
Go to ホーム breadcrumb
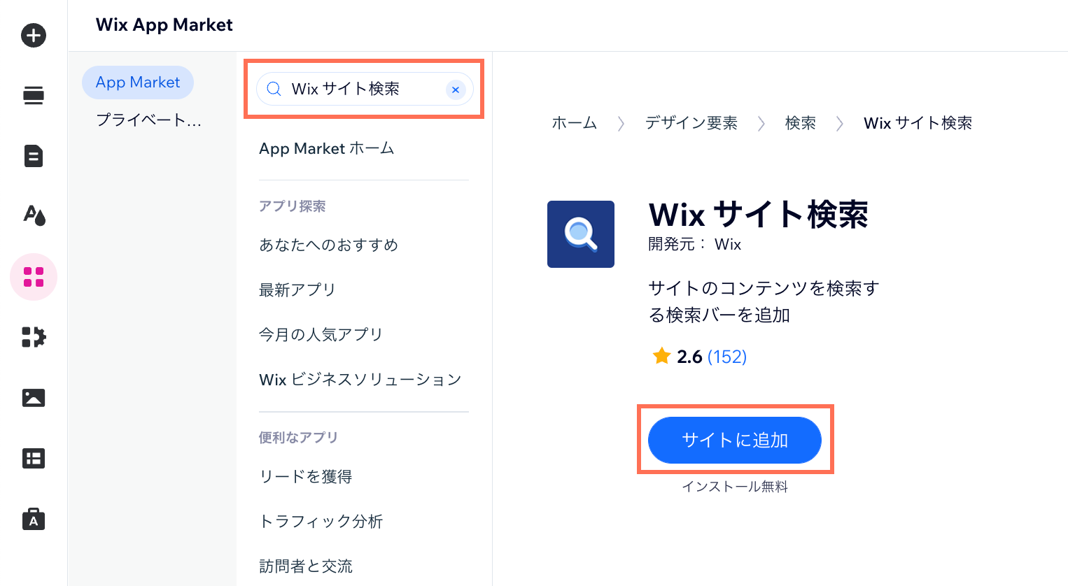574,123
